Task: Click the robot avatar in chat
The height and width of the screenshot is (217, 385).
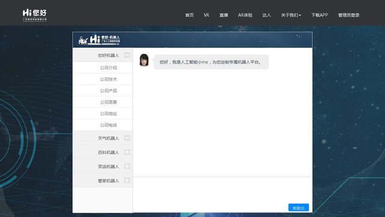Action: point(144,60)
